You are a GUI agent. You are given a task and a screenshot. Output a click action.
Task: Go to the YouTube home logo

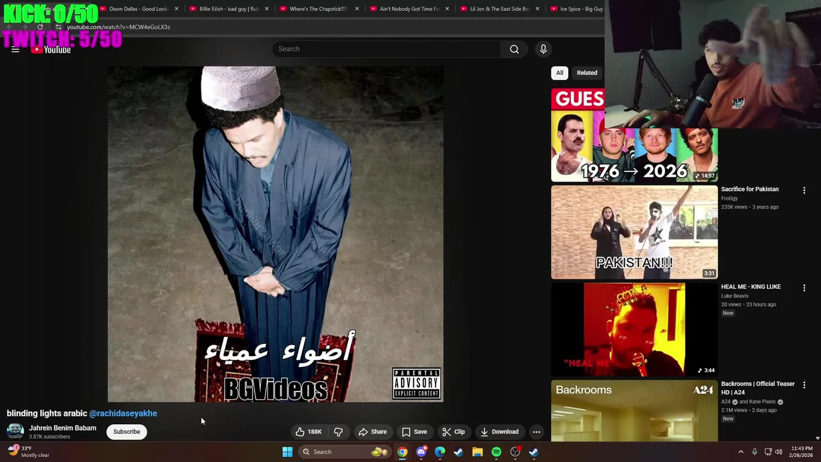pyautogui.click(x=51, y=49)
